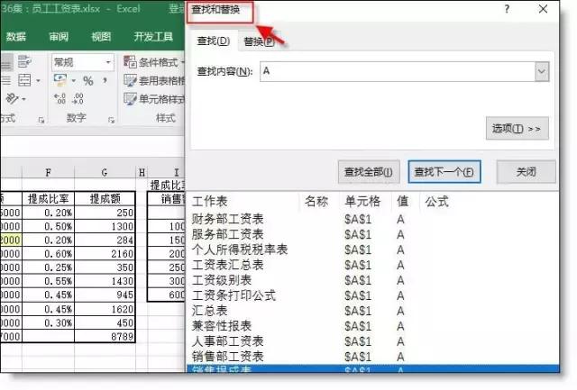Image resolution: width=577 pixels, height=390 pixels.
Task: Click the 查找全部(I) button
Action: click(x=369, y=172)
